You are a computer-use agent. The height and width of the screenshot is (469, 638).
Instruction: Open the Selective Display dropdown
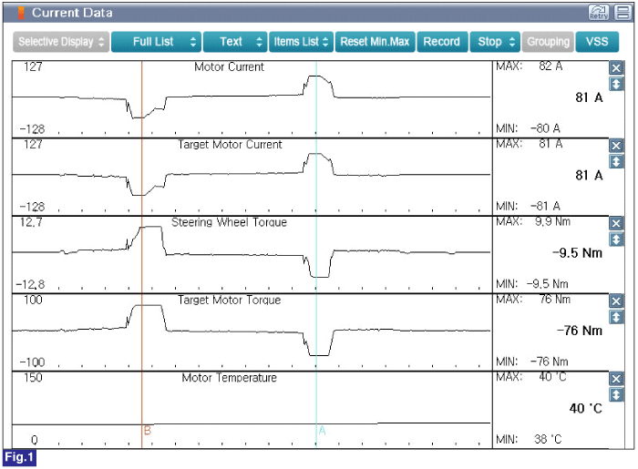[x=61, y=42]
